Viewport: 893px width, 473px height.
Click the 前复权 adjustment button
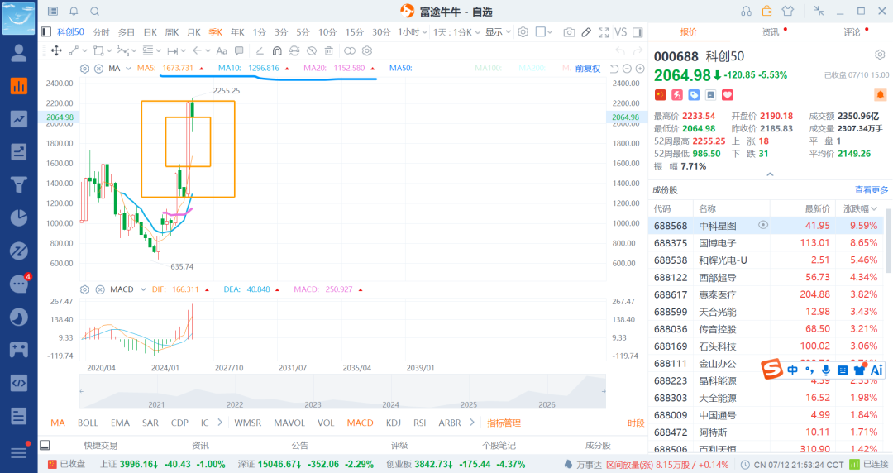click(588, 69)
